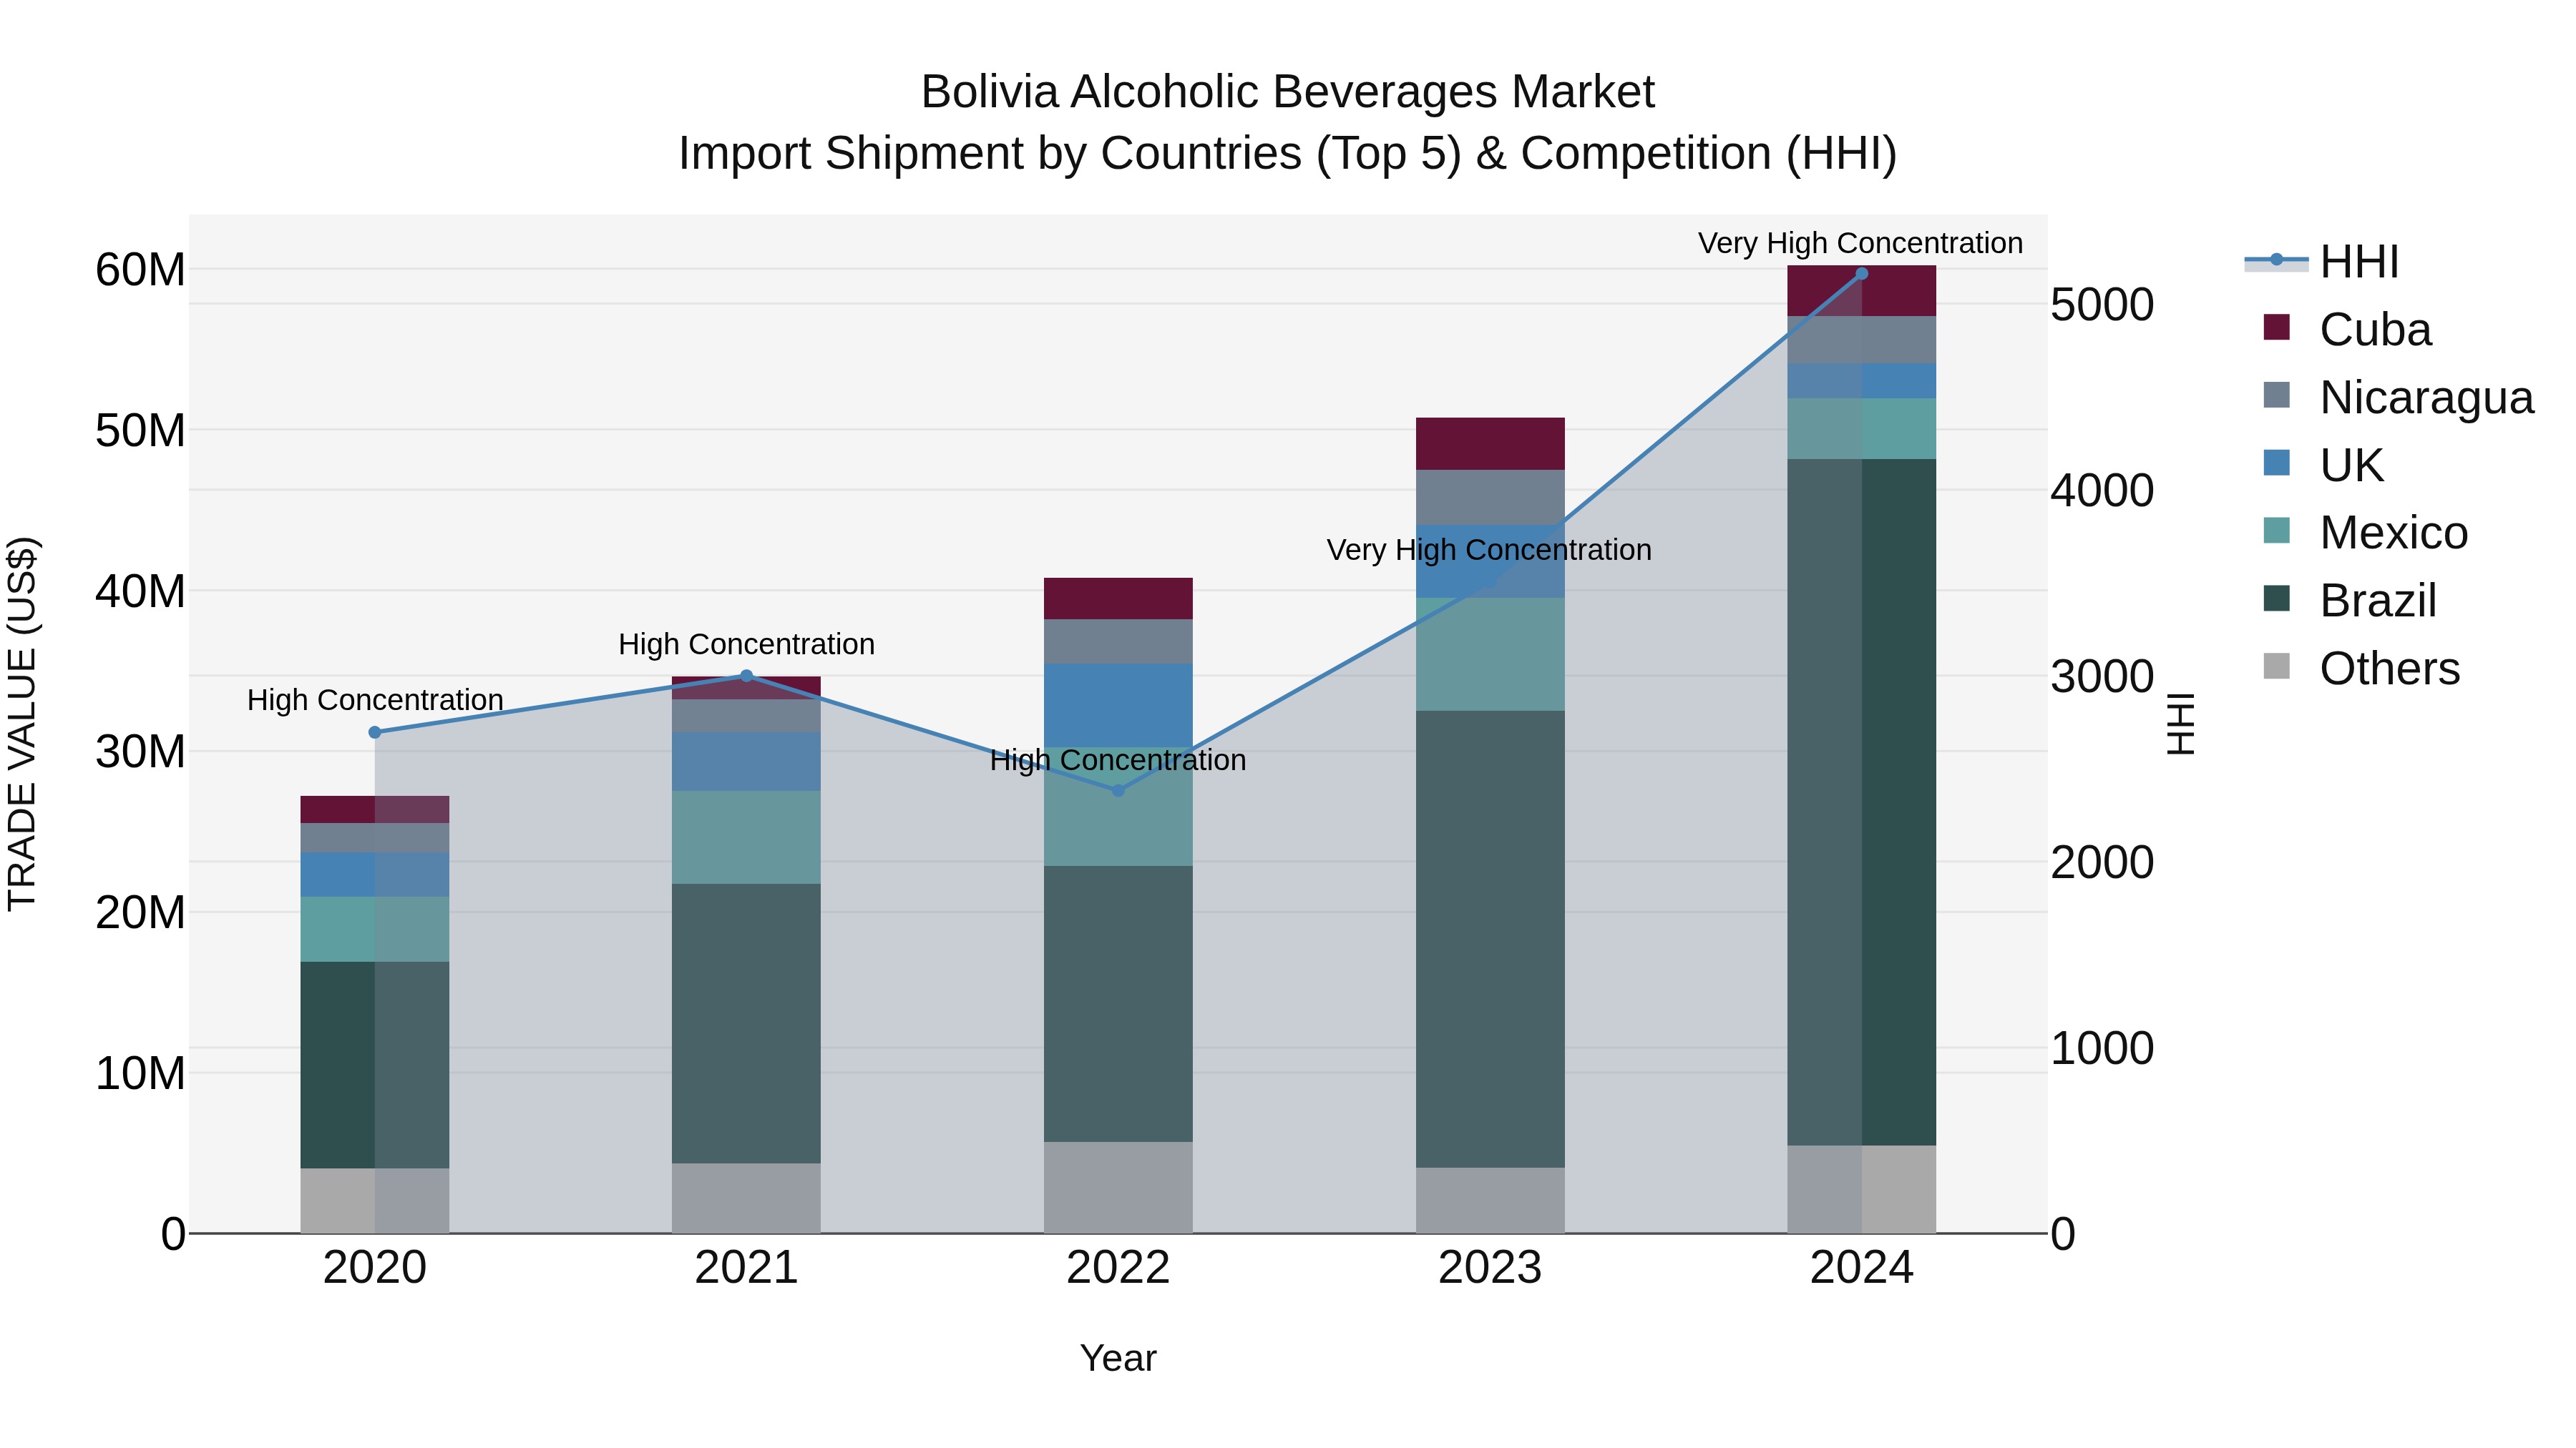
Task: Click the Others segment of the 2022 bar
Action: [1118, 1187]
